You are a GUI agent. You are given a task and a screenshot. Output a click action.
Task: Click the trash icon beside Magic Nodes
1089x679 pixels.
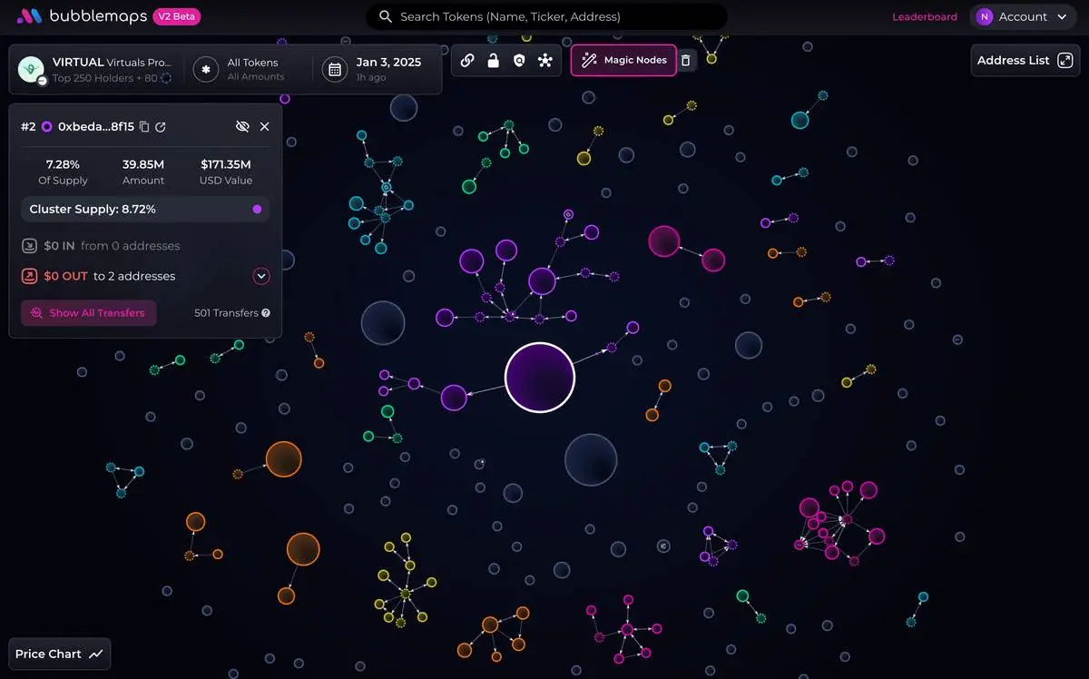(686, 61)
